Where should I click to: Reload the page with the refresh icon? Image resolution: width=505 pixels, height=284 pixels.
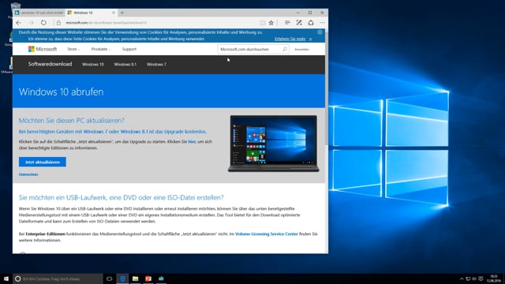coord(43,23)
